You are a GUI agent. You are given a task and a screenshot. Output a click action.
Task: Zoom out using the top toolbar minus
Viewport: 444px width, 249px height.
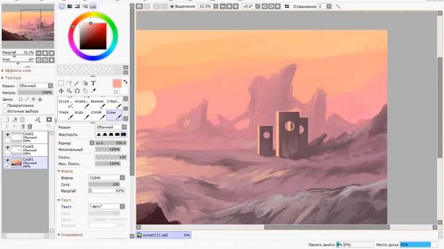pyautogui.click(x=223, y=6)
